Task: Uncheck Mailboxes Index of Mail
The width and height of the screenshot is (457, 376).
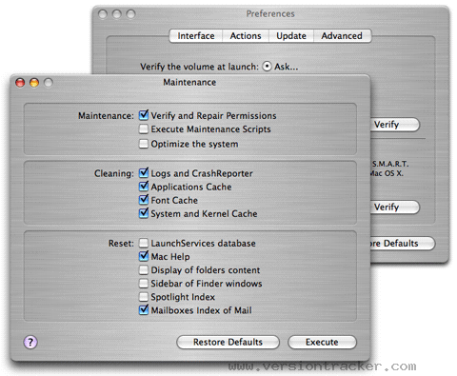Action: coord(144,309)
